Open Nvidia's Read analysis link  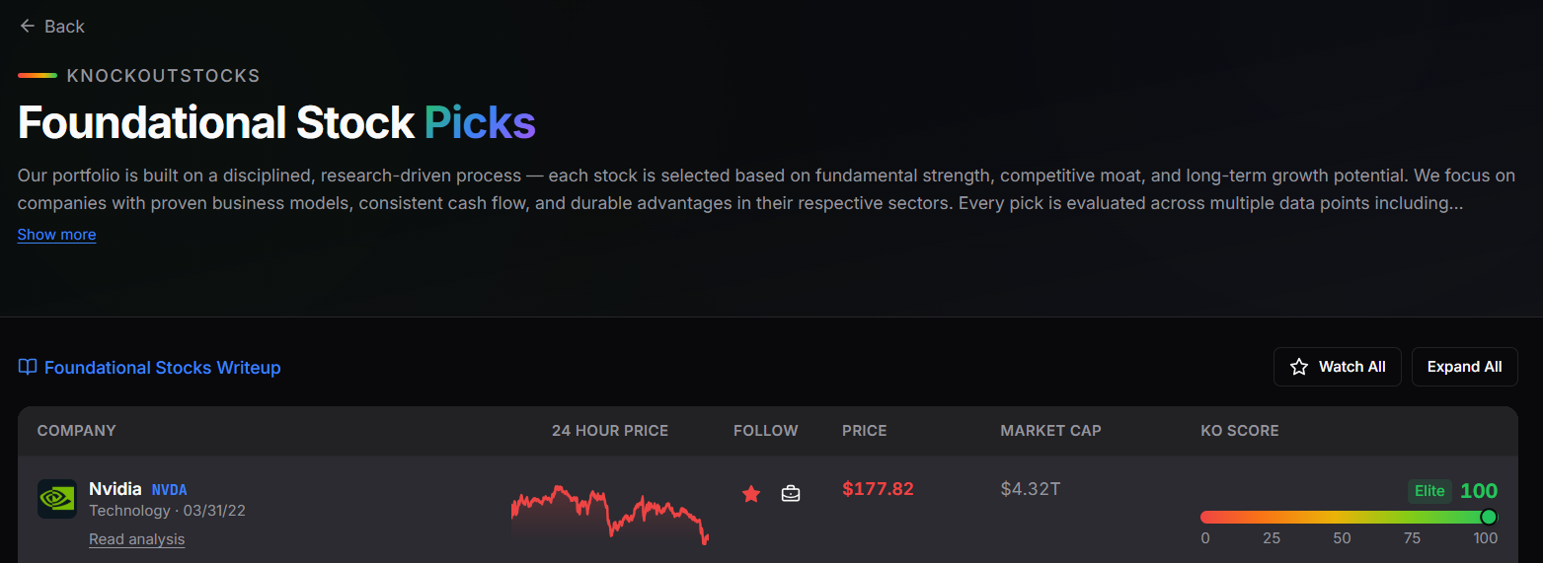pos(136,539)
